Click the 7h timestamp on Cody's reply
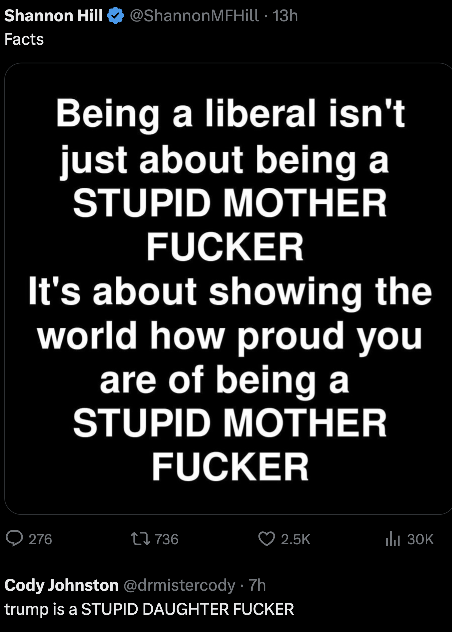 tap(257, 585)
